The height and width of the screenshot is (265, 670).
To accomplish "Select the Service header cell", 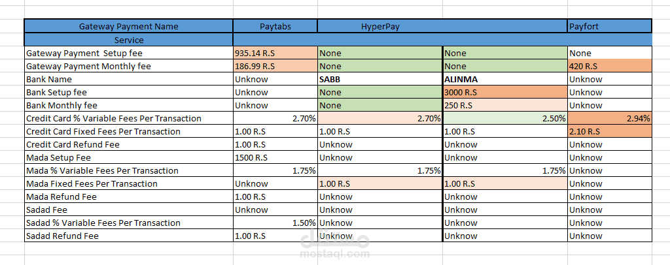I will (129, 40).
